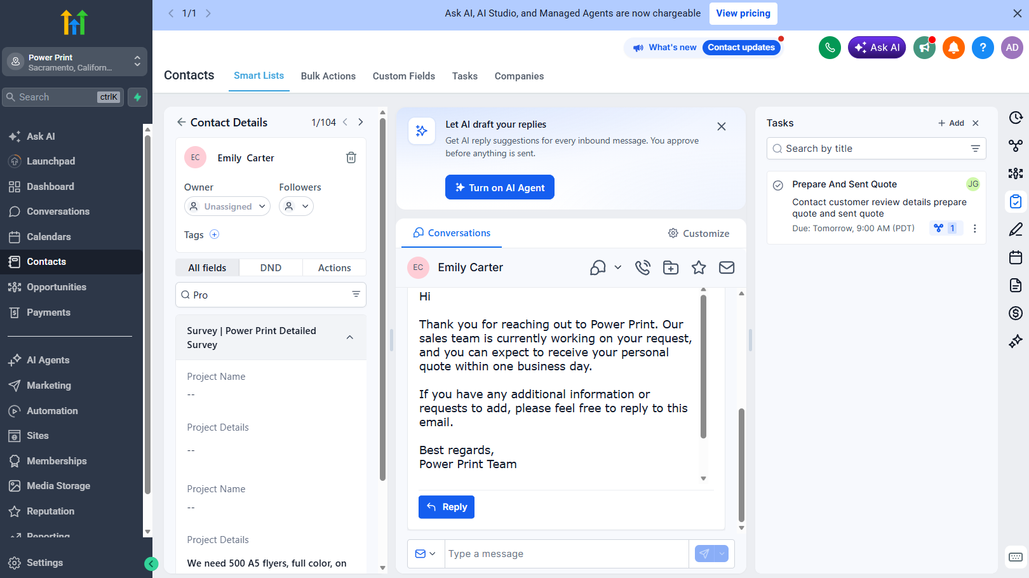The width and height of the screenshot is (1029, 578).
Task: Open the megaphone announcements icon
Action: [925, 48]
